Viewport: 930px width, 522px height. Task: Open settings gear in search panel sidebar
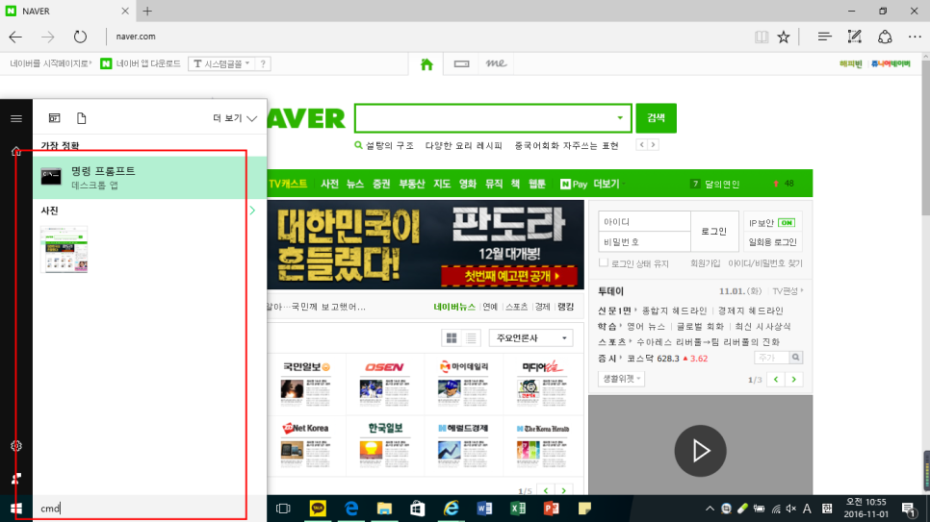[16, 445]
